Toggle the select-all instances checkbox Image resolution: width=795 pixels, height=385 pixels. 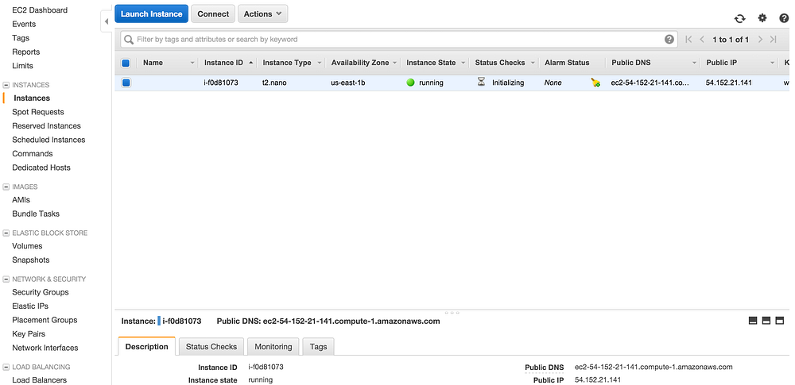[x=126, y=63]
